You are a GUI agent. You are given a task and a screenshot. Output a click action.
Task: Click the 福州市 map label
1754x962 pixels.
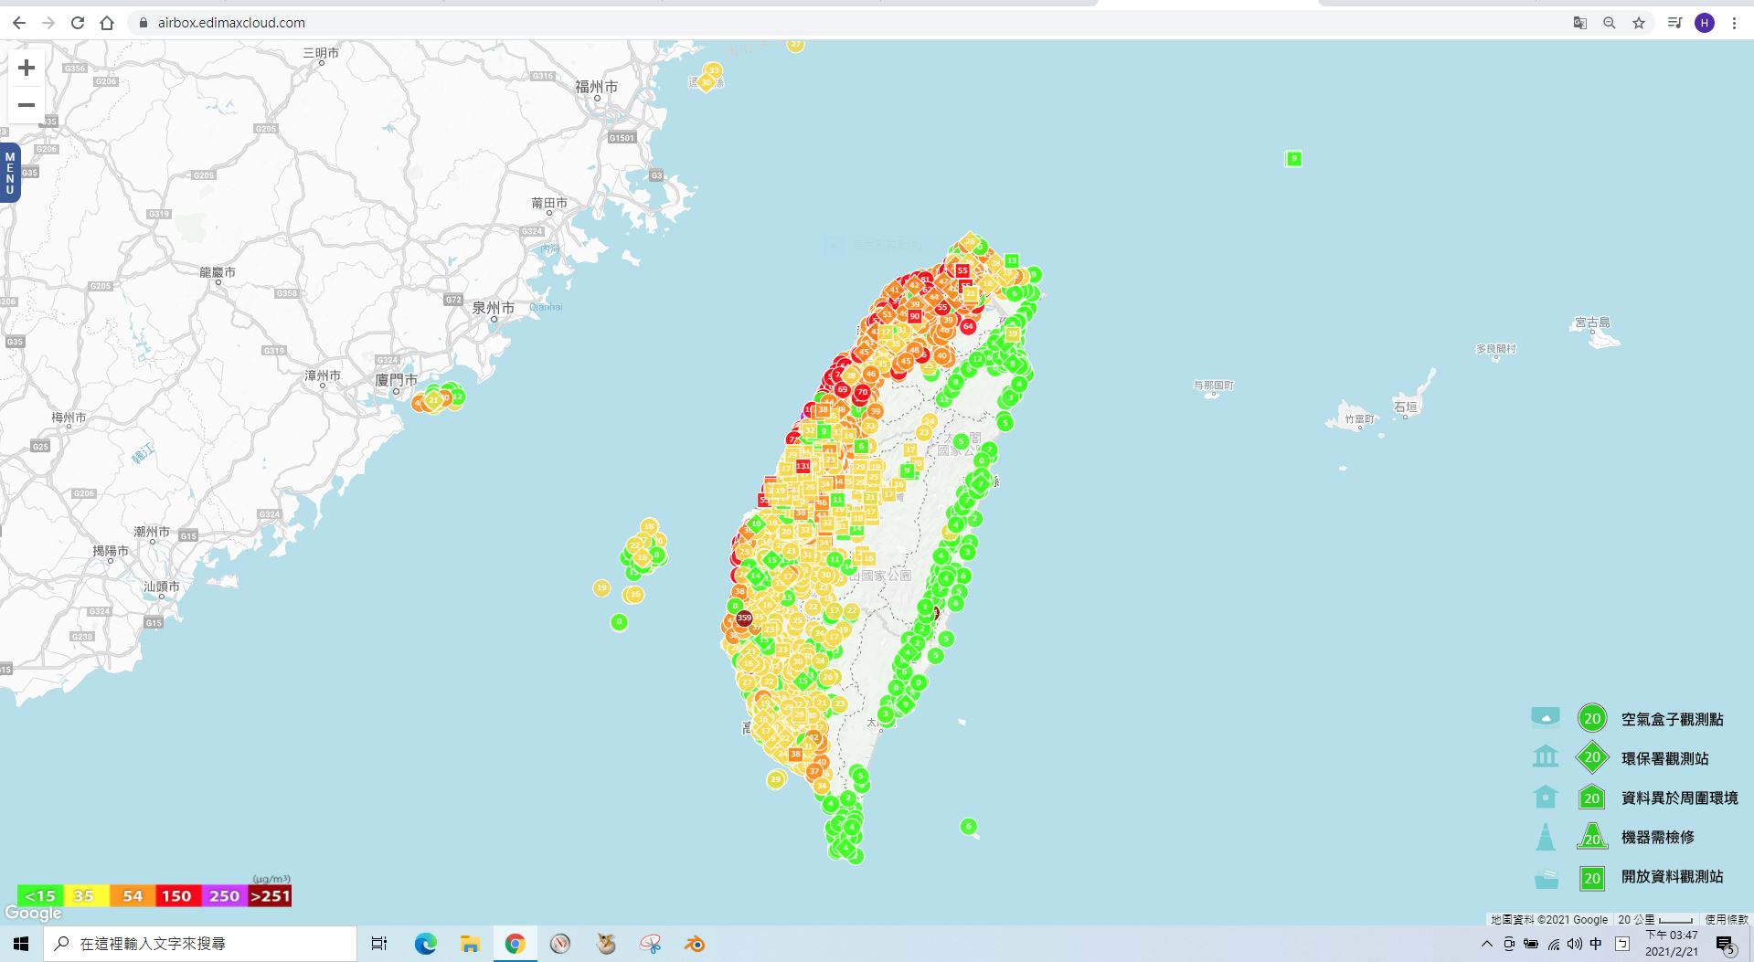pyautogui.click(x=596, y=87)
